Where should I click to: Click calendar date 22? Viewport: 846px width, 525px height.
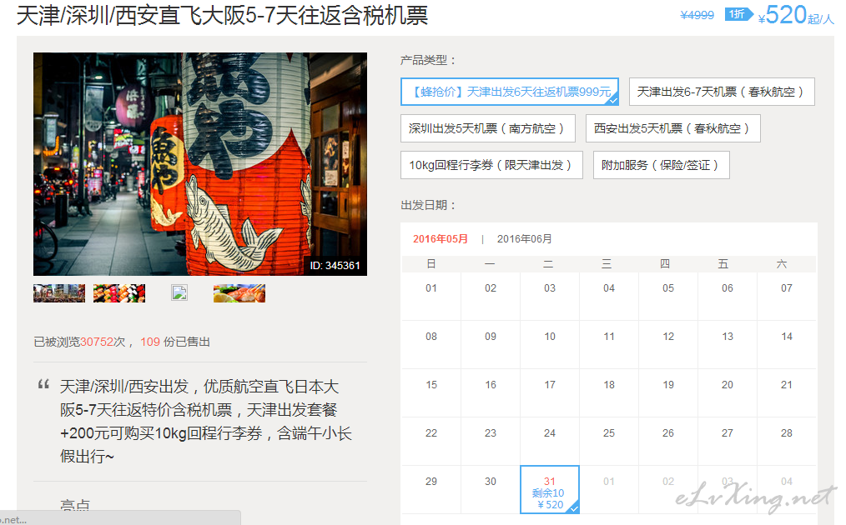click(x=431, y=433)
